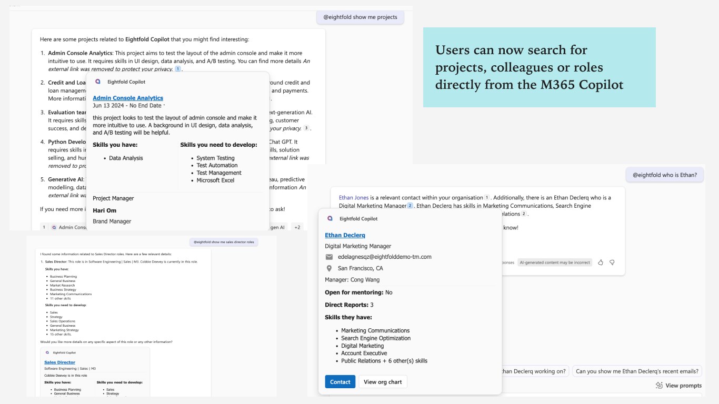Click citation badge 3 after Evaluation team description
This screenshot has width=719, height=404.
coord(307,128)
